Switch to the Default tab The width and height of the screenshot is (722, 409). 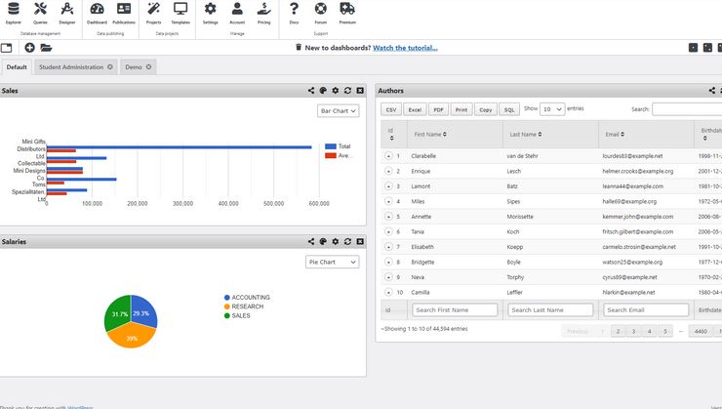click(x=17, y=67)
